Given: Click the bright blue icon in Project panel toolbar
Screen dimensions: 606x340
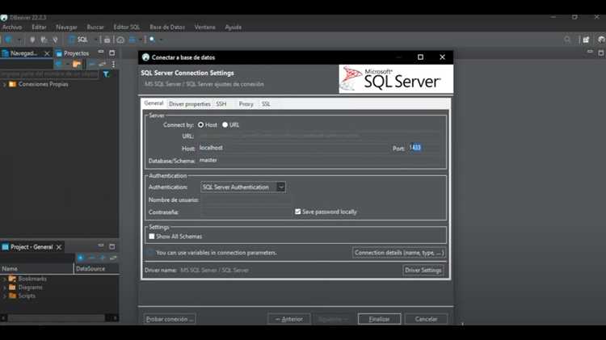Looking at the screenshot, I should click(80, 258).
